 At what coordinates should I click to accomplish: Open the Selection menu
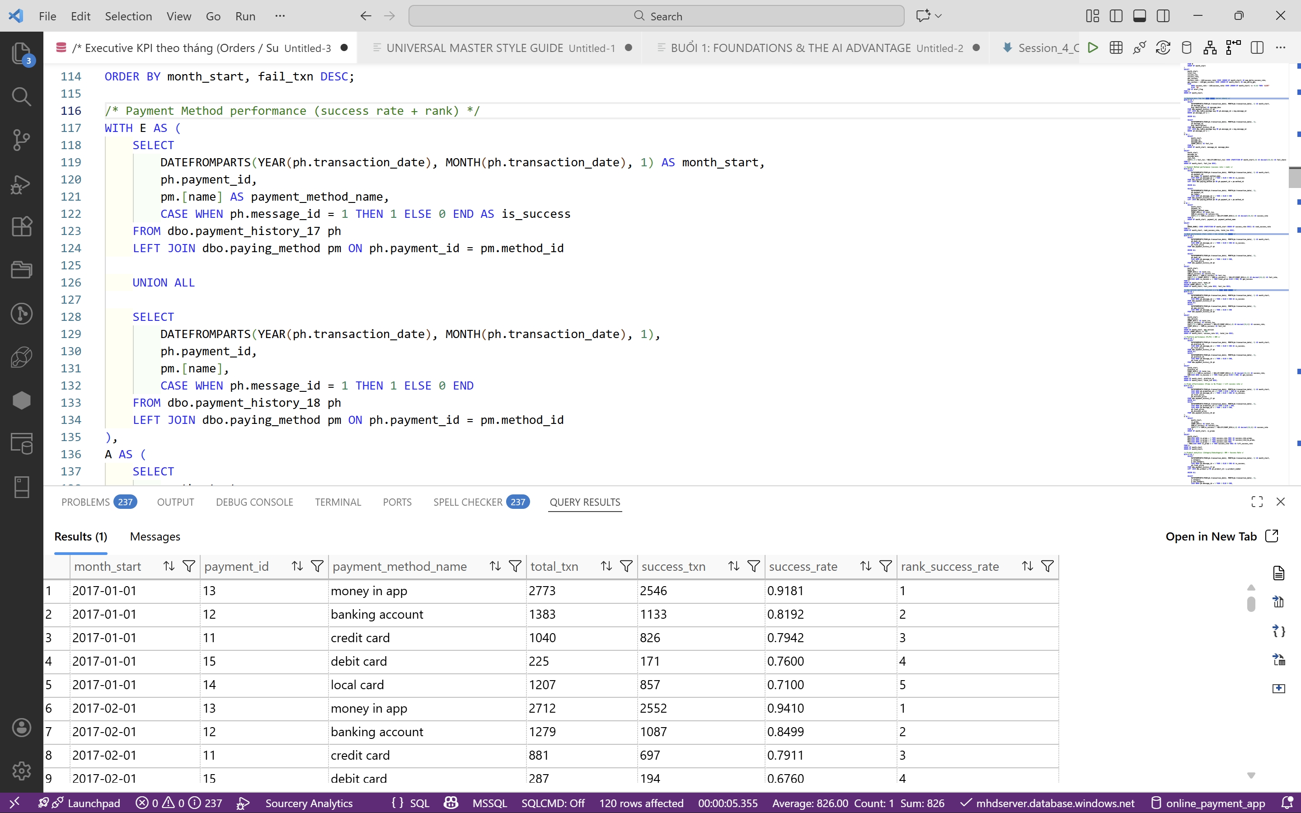tap(128, 16)
